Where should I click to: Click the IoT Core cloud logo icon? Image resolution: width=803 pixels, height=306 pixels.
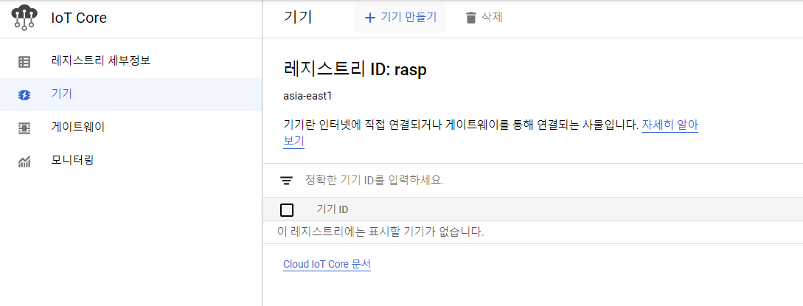(x=24, y=18)
